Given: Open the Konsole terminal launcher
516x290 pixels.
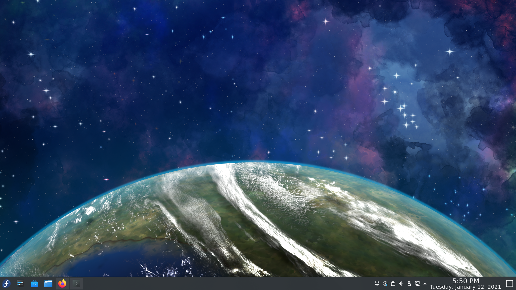Looking at the screenshot, I should 76,284.
